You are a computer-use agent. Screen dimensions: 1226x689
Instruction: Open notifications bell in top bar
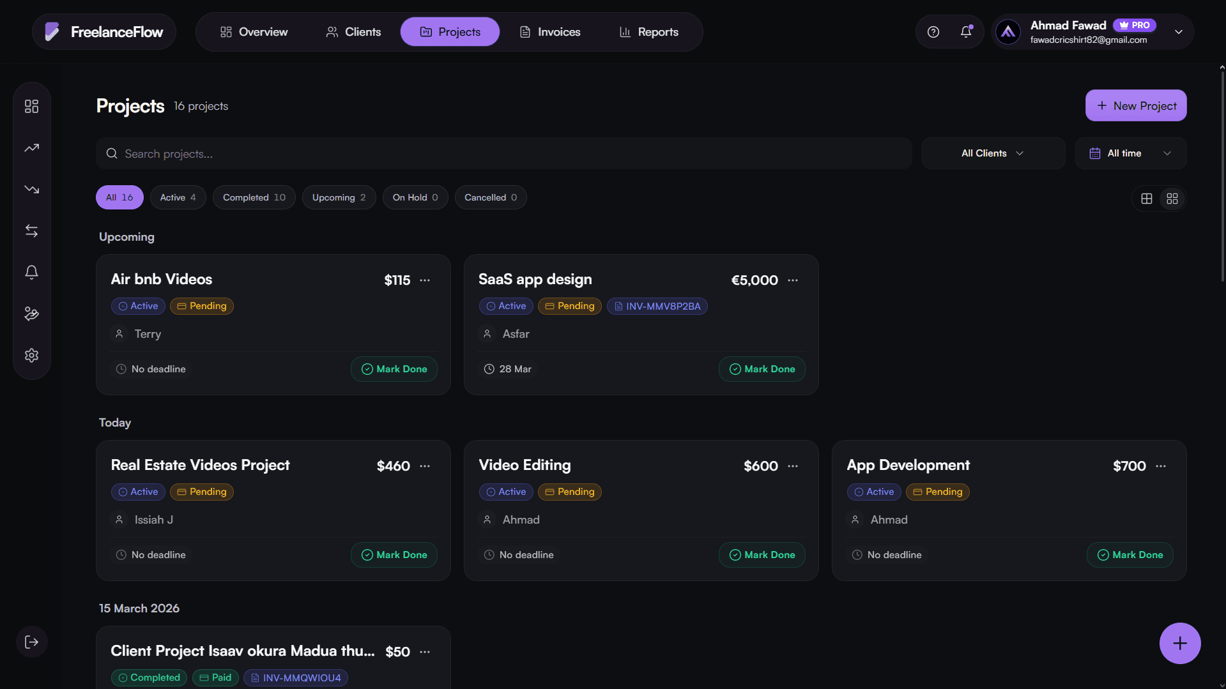pos(966,32)
